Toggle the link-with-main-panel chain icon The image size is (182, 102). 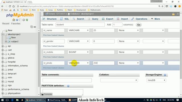pyautogui.click(x=35, y=27)
